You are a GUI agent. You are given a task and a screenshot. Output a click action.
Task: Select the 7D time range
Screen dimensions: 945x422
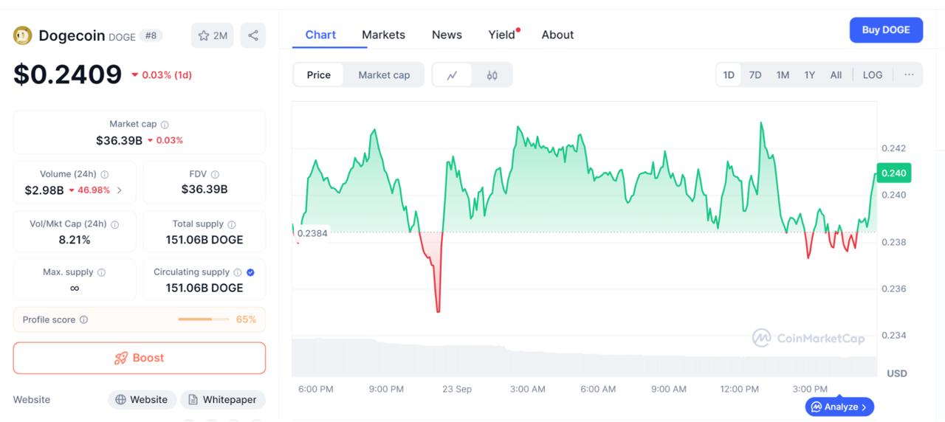755,75
